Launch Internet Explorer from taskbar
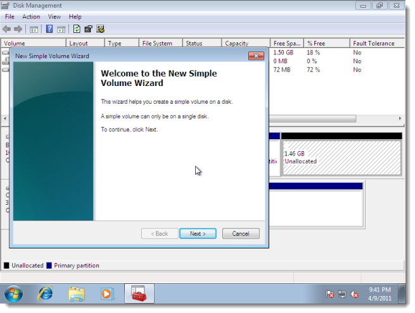Viewport: 415px width, 313px height. tap(46, 293)
